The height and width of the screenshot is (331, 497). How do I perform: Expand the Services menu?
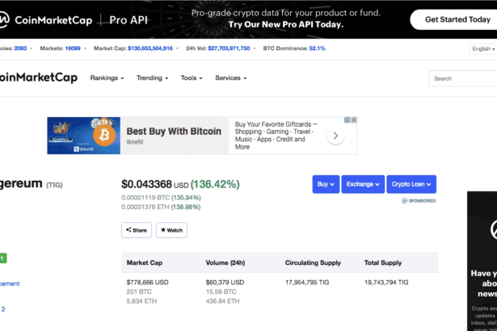pos(231,78)
